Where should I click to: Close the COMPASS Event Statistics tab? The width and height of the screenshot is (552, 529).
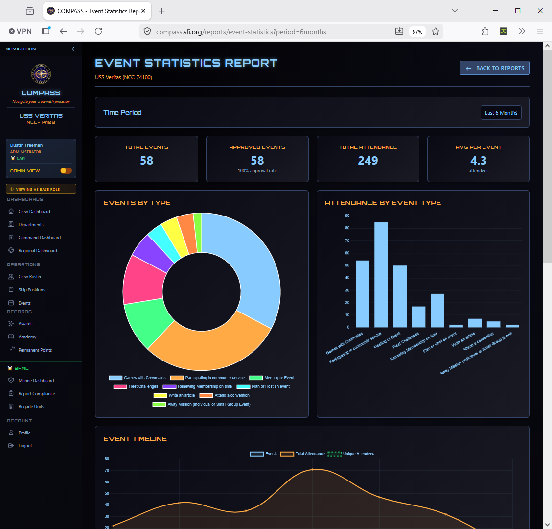pyautogui.click(x=143, y=11)
